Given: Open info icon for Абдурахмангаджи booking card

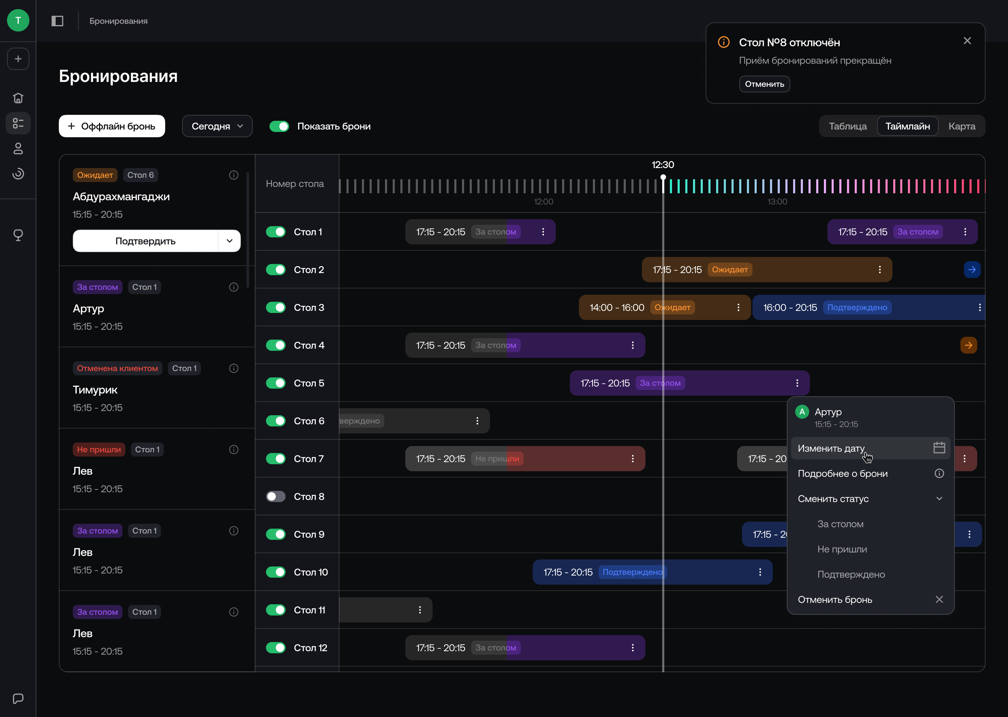Looking at the screenshot, I should click(234, 175).
